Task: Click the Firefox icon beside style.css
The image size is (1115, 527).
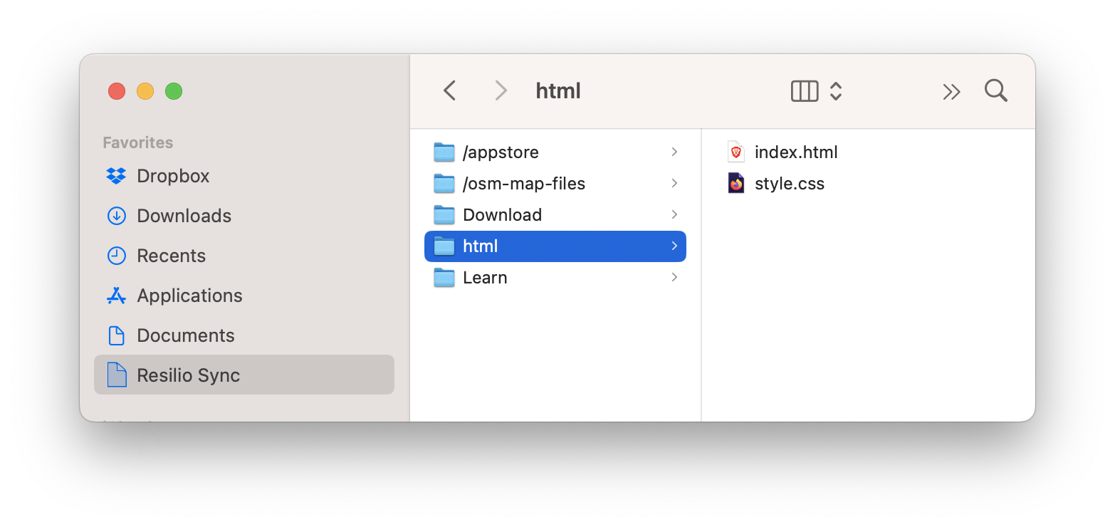Action: tap(736, 184)
